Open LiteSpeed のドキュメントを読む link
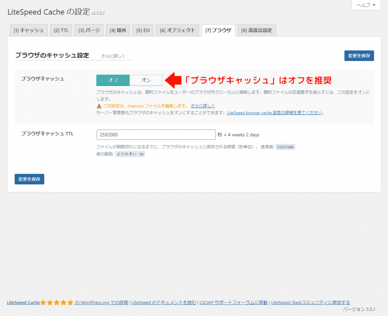 [164, 302]
